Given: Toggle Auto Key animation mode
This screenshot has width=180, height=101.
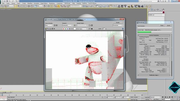Looking at the screenshot, I should [147, 97].
